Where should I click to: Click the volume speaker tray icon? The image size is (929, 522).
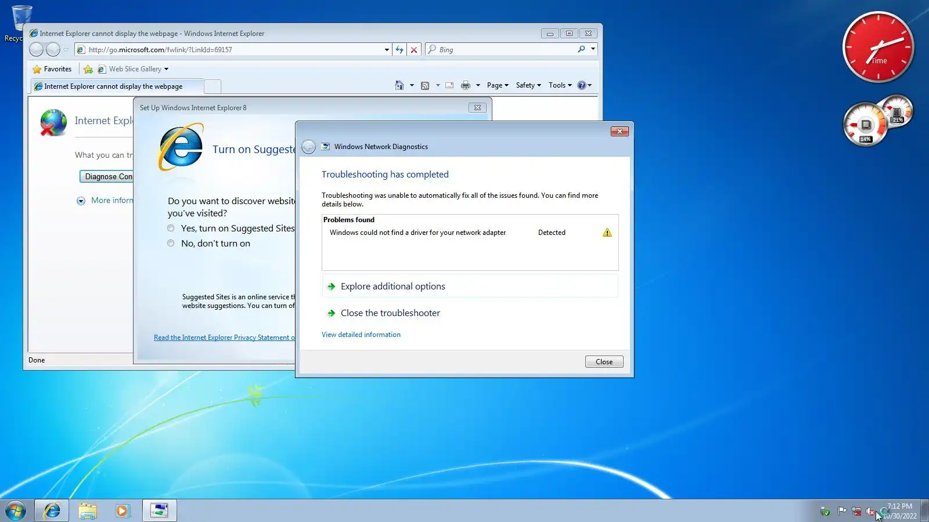[x=870, y=511]
